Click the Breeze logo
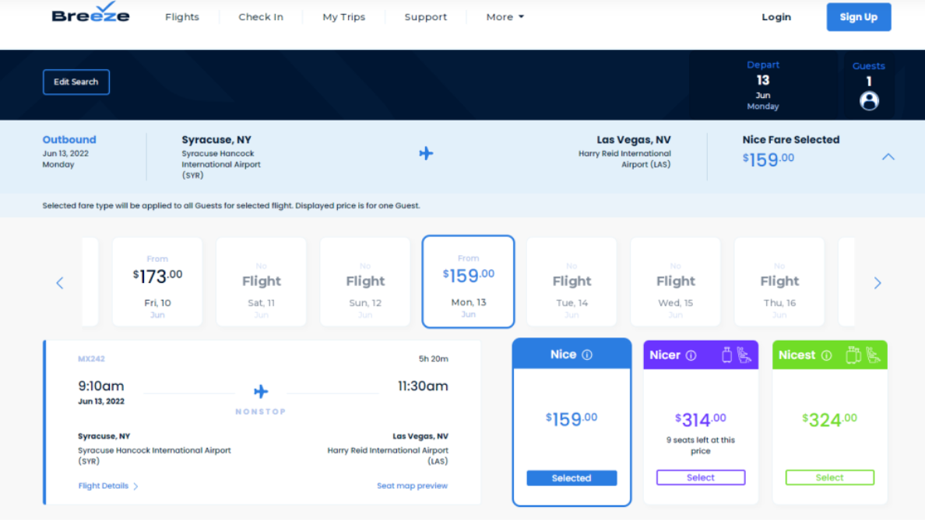 90,13
